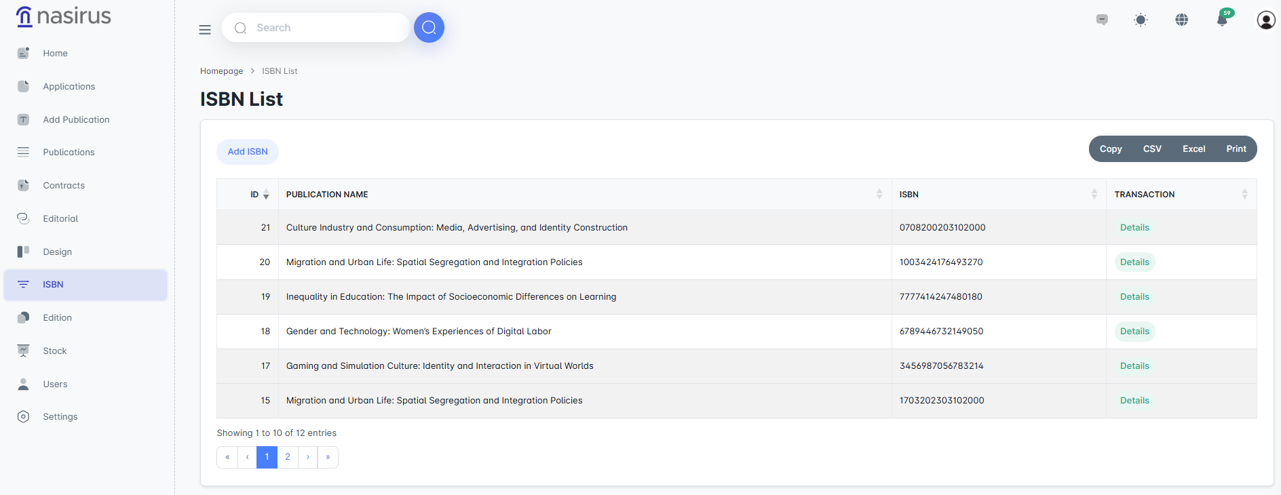The width and height of the screenshot is (1281, 495).
Task: Toggle light/dark theme sun icon
Action: coord(1141,20)
